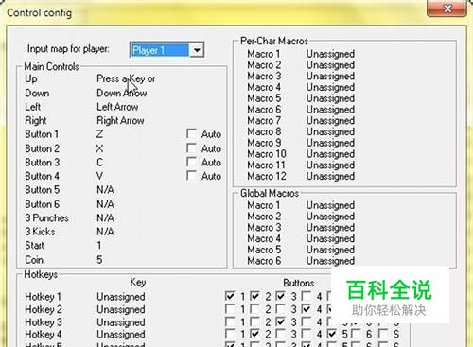Select the X key mapping for Button 2
473x347 pixels.
[99, 148]
